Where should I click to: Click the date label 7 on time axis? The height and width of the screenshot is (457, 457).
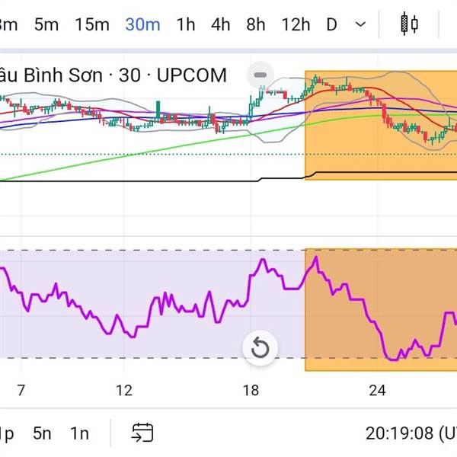click(x=21, y=390)
